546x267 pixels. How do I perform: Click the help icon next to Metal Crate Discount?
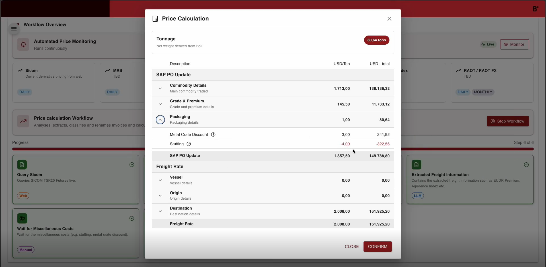click(213, 134)
